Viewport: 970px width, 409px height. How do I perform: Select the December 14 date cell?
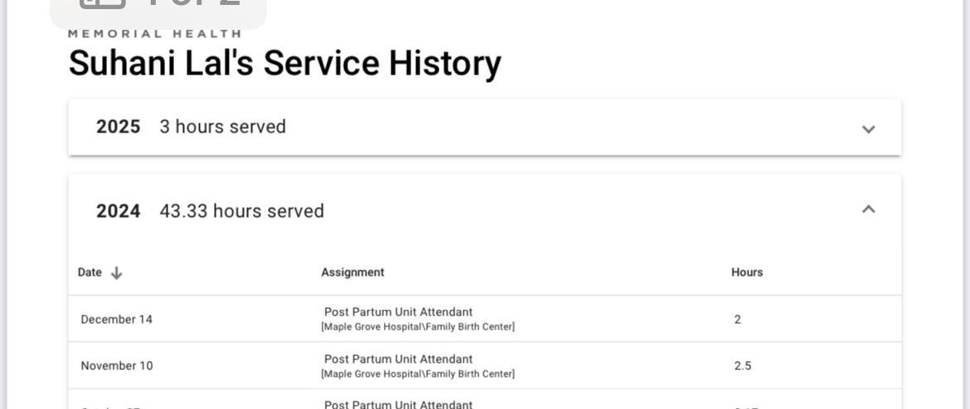point(116,320)
